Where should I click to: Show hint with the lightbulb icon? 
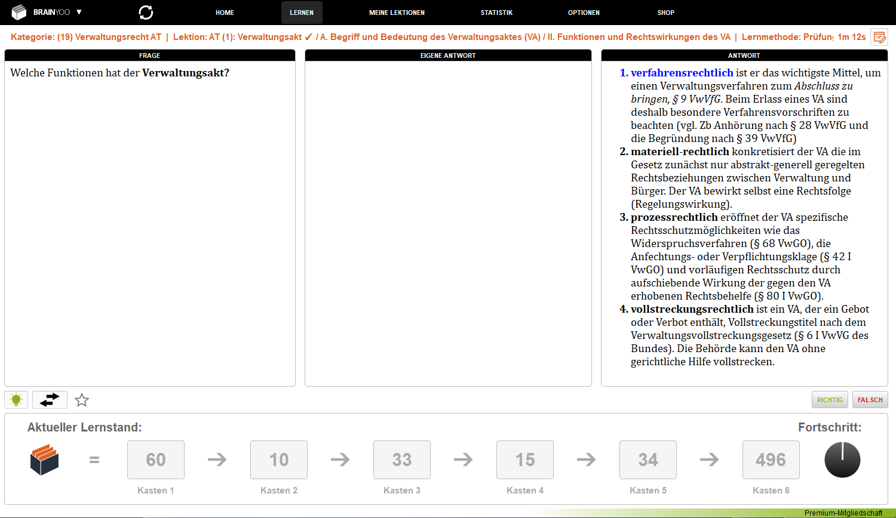(16, 400)
